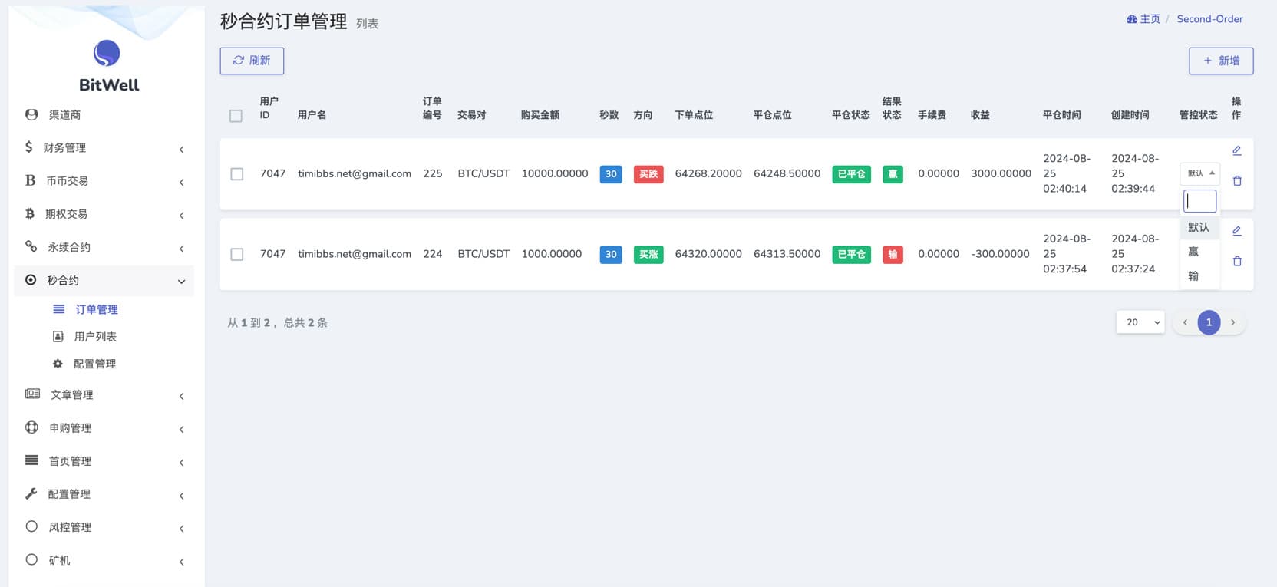Choose 输 from the control status list
Viewport: 1277px width, 587px height.
point(1193,276)
